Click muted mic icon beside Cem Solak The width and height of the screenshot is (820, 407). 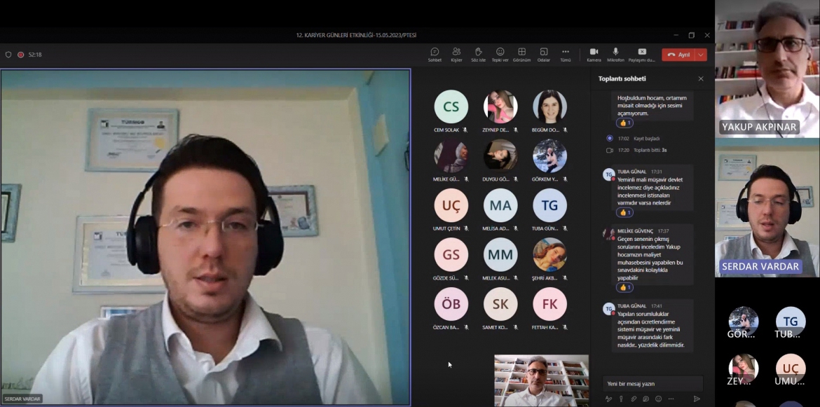[x=465, y=130]
